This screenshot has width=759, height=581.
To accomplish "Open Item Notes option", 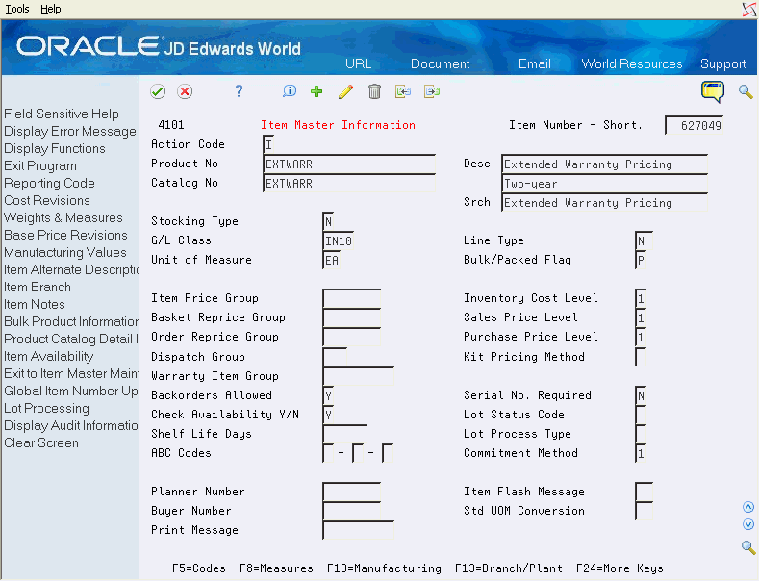I will pos(35,305).
